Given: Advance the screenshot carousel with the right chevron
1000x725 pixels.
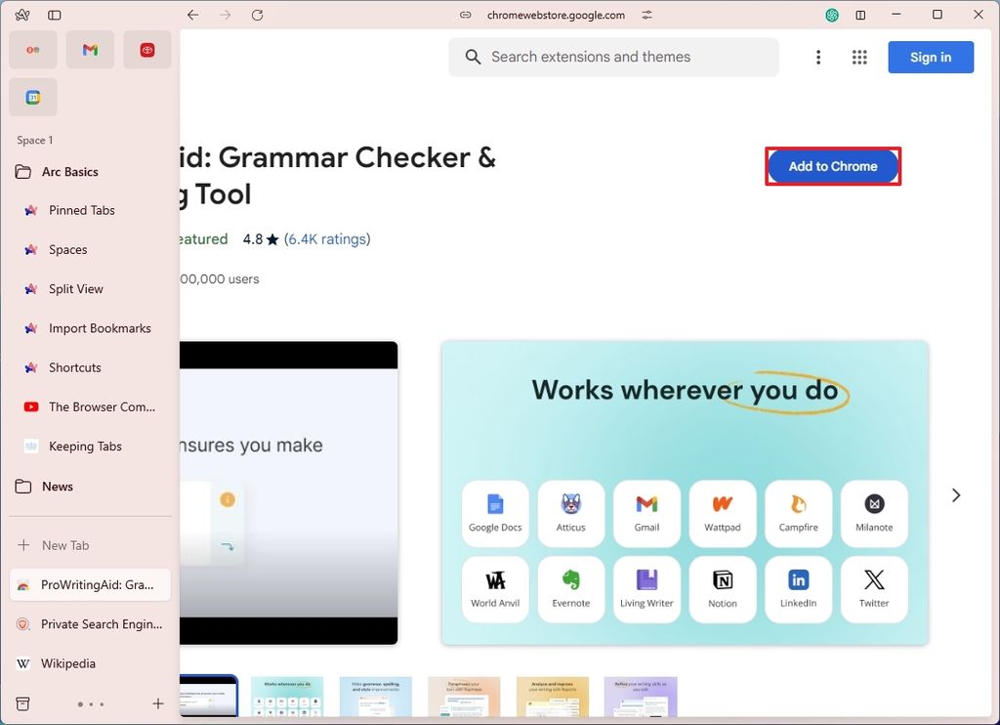Looking at the screenshot, I should [x=955, y=495].
